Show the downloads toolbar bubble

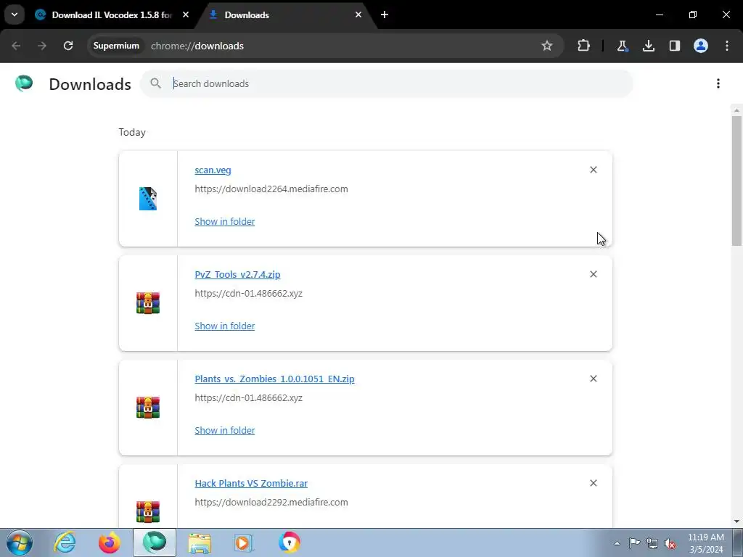pos(648,46)
